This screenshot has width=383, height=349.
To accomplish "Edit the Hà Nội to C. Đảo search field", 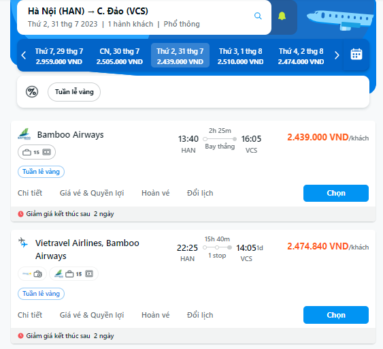I will (x=144, y=17).
